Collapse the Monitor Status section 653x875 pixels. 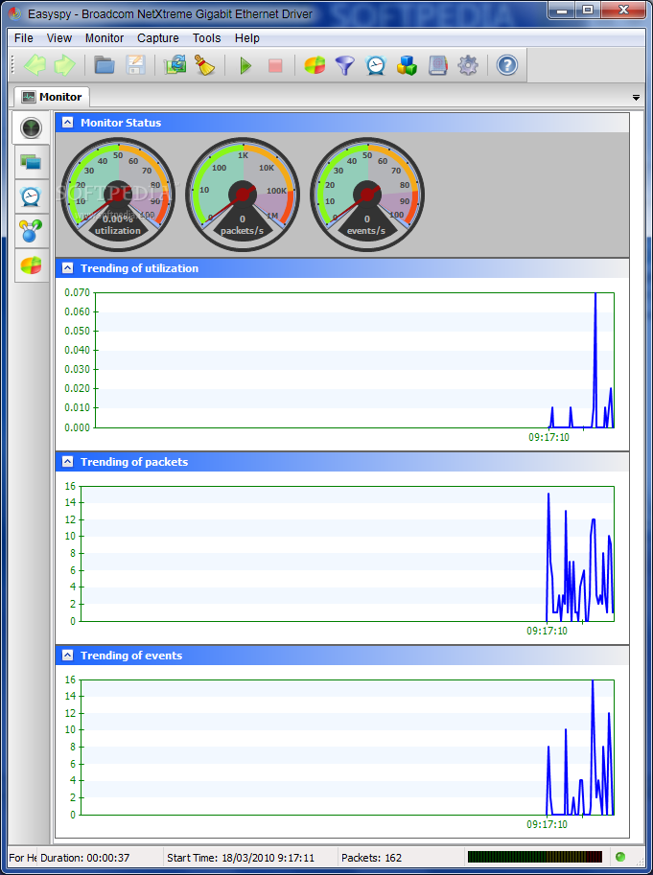pos(67,123)
